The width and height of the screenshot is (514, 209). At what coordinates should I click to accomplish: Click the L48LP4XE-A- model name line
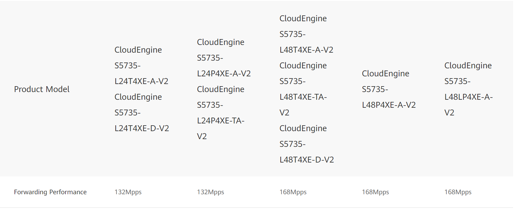coord(468,97)
